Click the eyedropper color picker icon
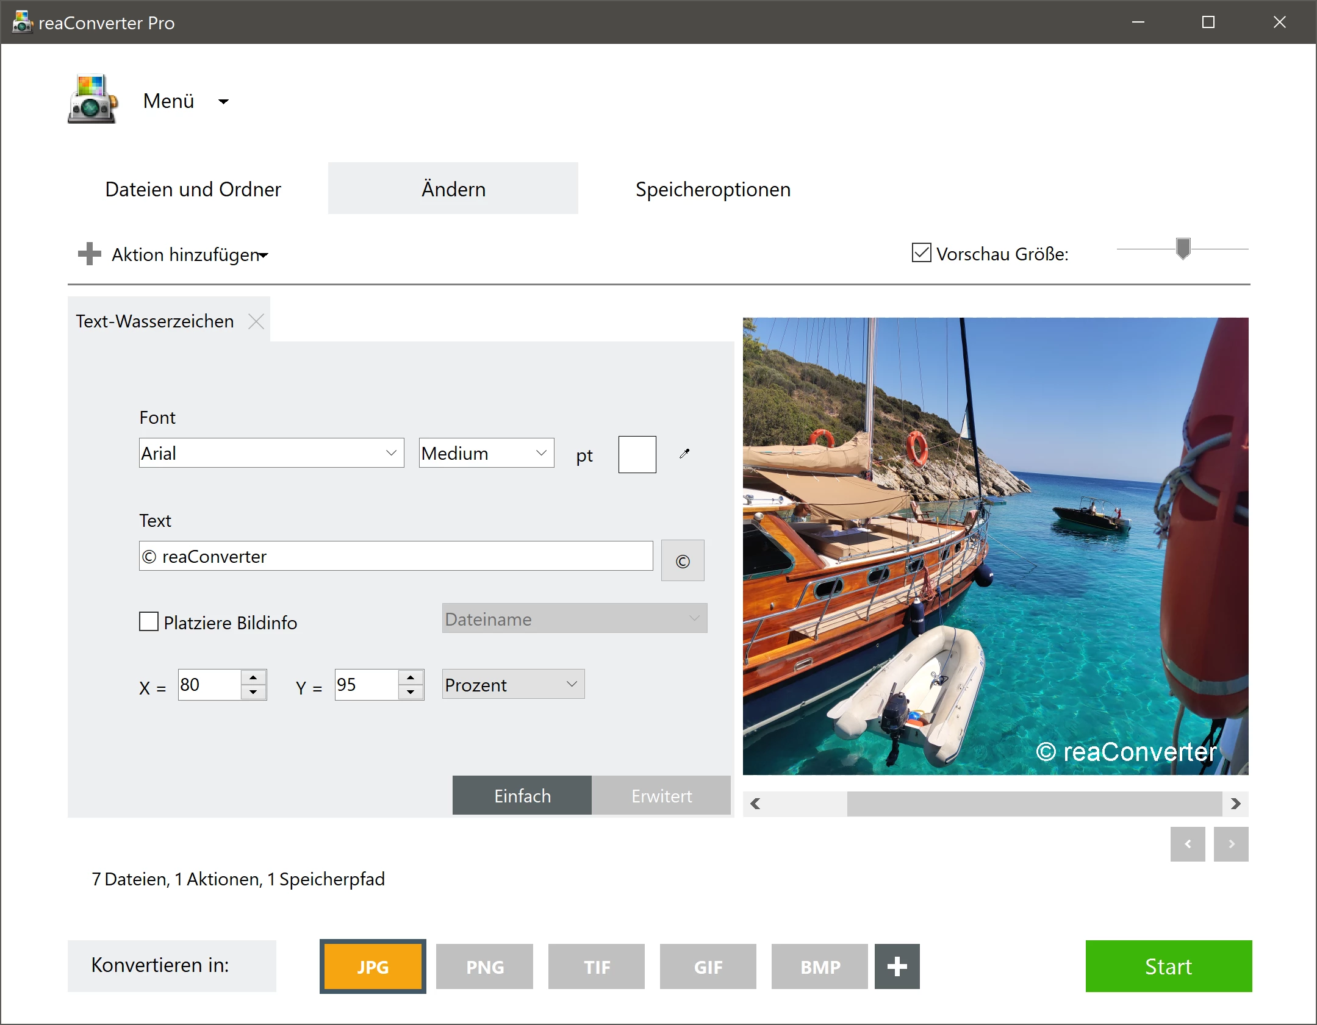This screenshot has width=1317, height=1025. (x=684, y=454)
